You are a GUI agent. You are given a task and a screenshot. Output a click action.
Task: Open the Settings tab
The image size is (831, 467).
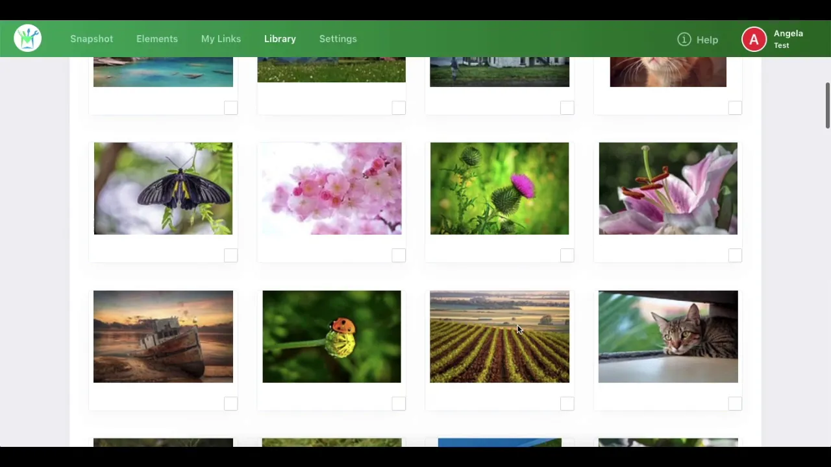coord(338,39)
